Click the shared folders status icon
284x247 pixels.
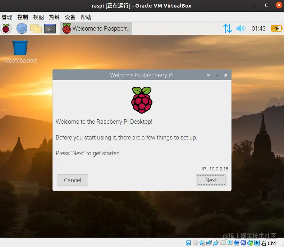223,242
